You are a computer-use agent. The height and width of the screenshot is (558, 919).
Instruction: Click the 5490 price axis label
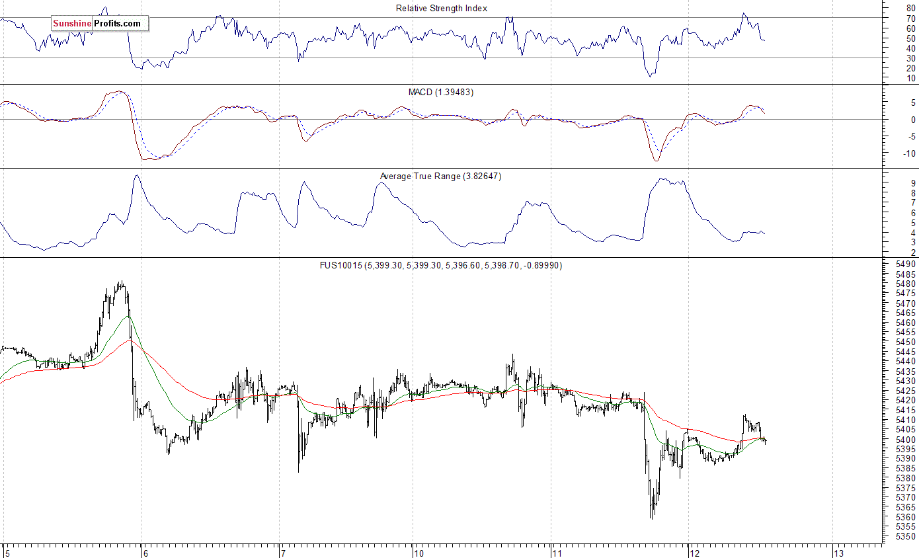905,264
